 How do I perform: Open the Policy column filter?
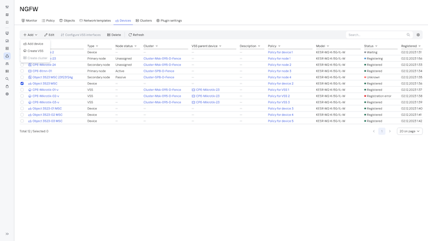click(x=279, y=46)
